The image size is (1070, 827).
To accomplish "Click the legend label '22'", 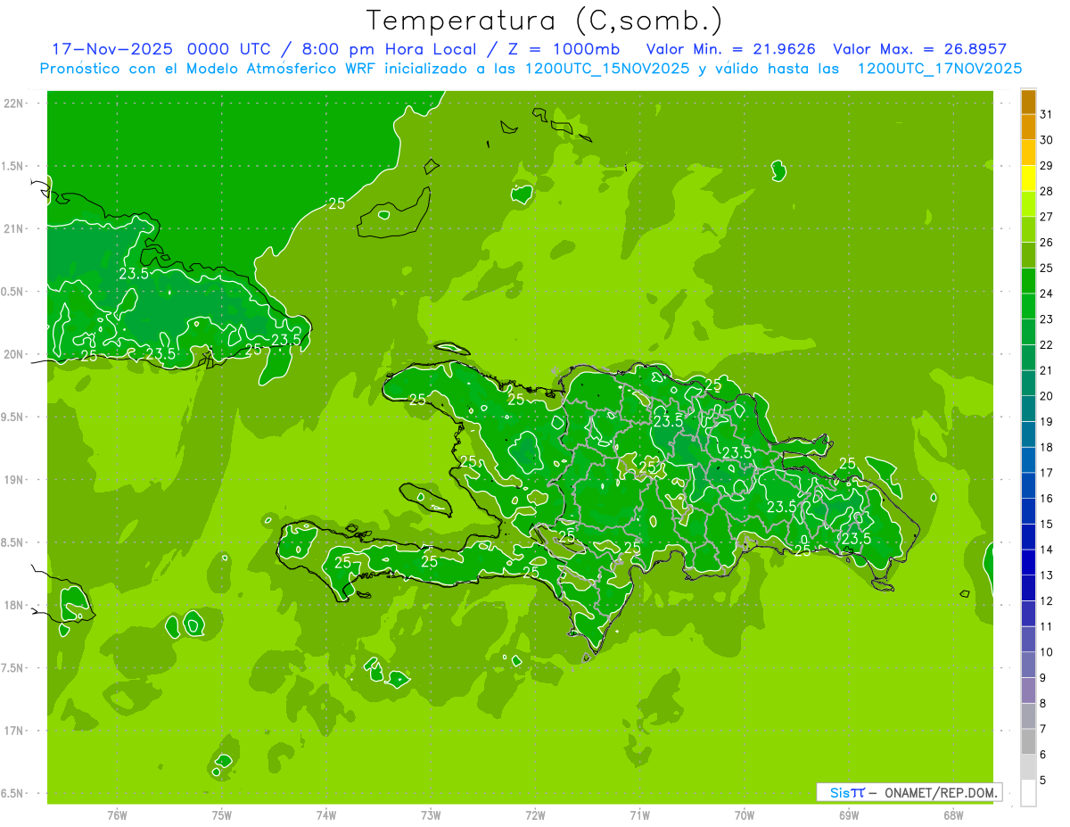I will click(x=1046, y=344).
